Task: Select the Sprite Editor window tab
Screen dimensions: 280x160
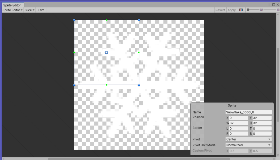Action: pos(12,5)
